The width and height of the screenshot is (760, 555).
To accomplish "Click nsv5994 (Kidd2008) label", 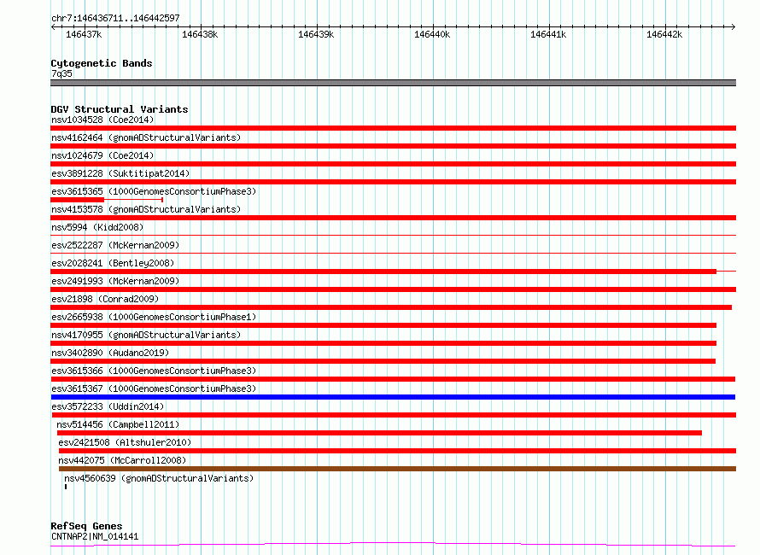I will (x=97, y=227).
